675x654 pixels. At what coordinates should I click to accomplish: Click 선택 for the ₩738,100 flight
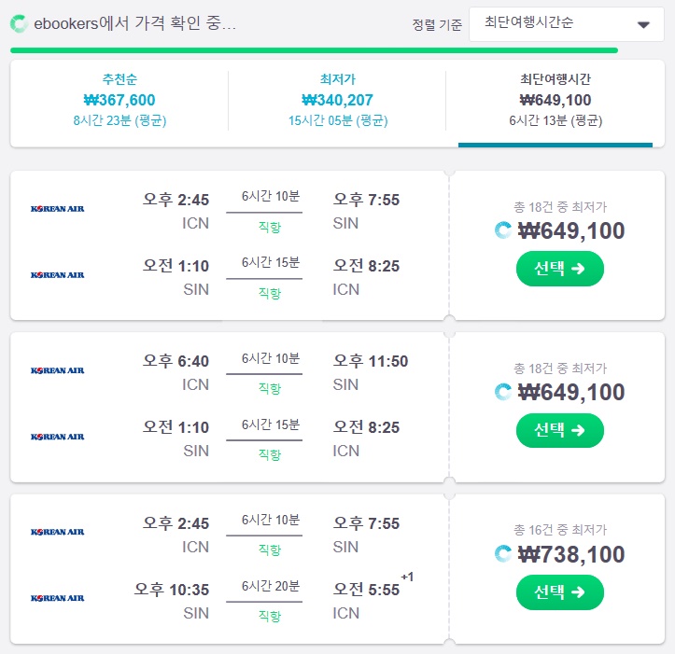(x=559, y=592)
